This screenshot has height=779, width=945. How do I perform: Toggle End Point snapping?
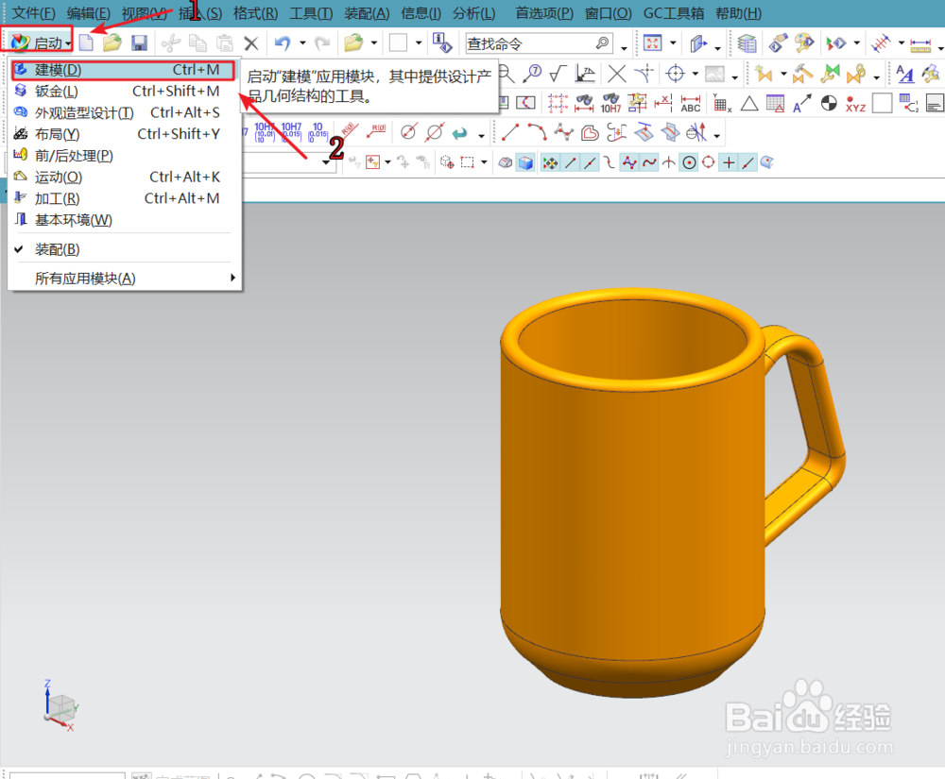[x=570, y=162]
